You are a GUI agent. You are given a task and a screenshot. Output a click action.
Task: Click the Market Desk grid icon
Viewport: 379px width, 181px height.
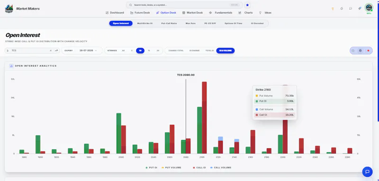tap(184, 13)
